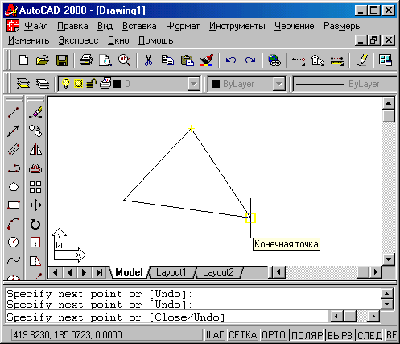Click the Print icon
Viewport: 400px width, 344px height.
86,60
